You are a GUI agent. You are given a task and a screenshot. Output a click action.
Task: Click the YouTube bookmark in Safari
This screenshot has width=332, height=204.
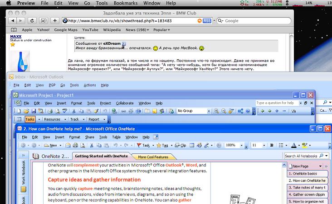click(x=90, y=30)
